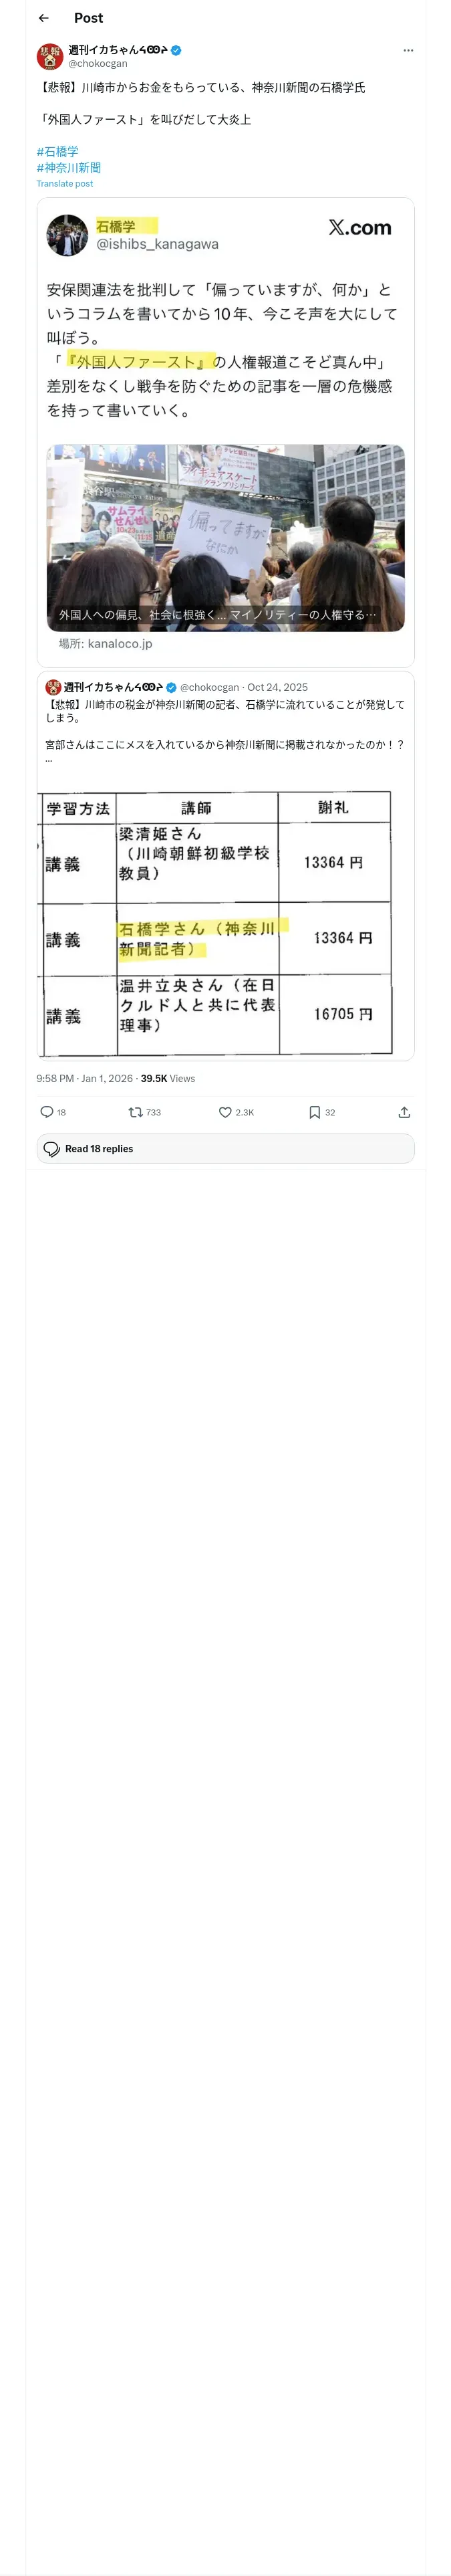This screenshot has height=2576, width=451.
Task: Open the hashtag #神奈川新聞
Action: point(69,168)
